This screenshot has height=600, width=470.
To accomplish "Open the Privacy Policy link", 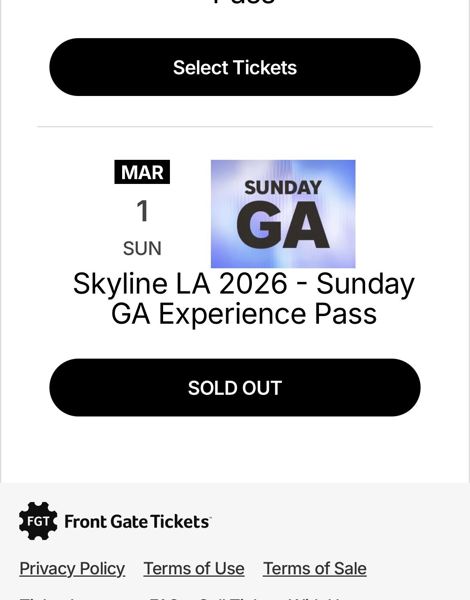I will tap(72, 569).
